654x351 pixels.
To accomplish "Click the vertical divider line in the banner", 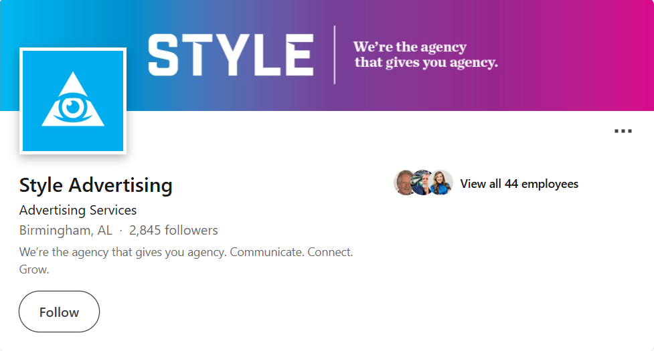I will (x=335, y=55).
